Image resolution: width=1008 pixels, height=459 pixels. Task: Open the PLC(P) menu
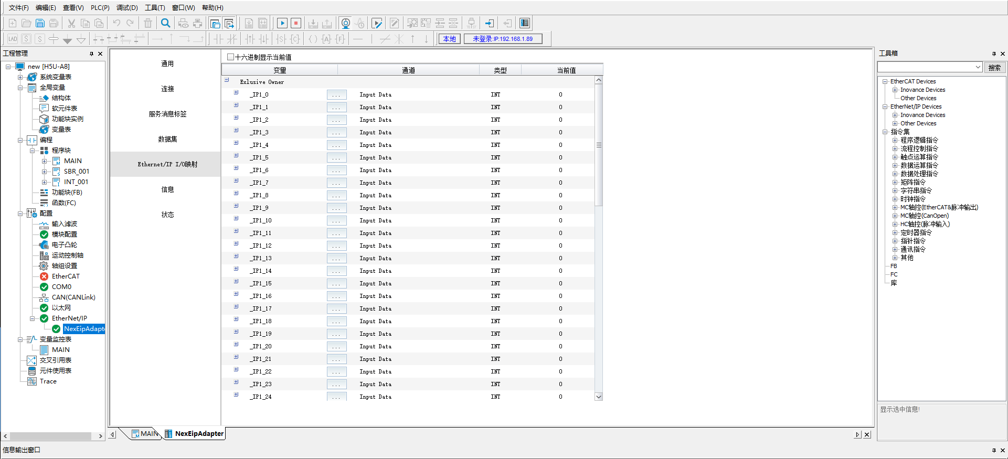(x=100, y=8)
